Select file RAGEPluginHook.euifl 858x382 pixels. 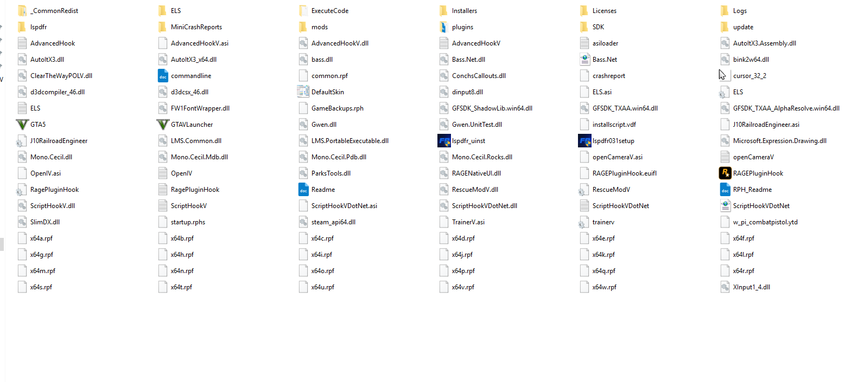pos(625,173)
